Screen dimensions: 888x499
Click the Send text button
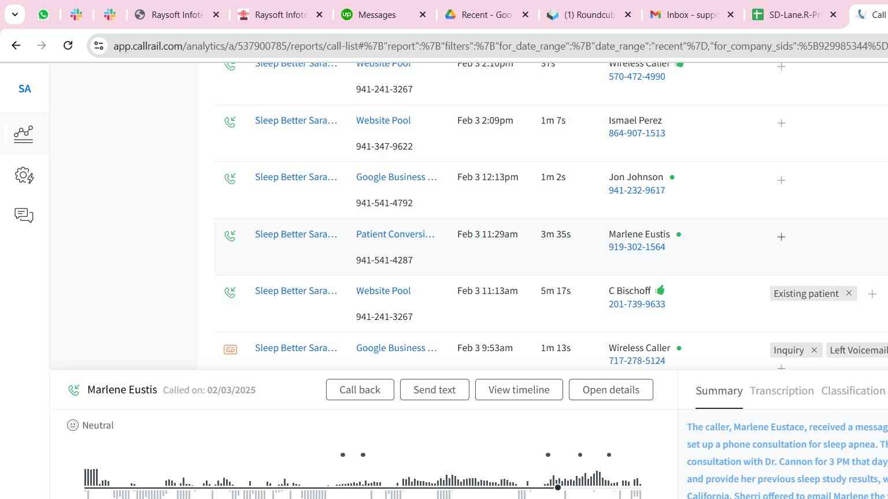click(x=434, y=390)
